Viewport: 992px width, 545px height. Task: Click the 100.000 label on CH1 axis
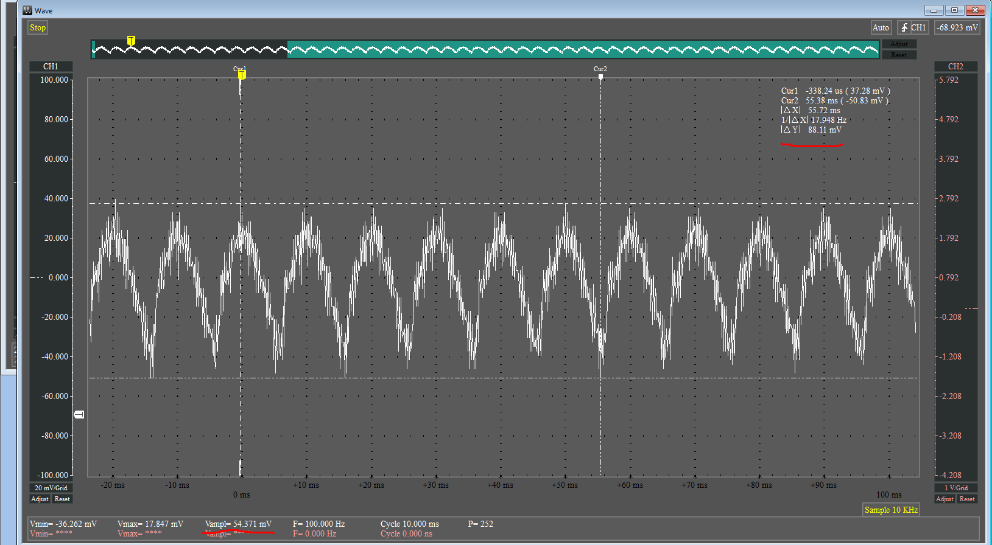pyautogui.click(x=54, y=80)
